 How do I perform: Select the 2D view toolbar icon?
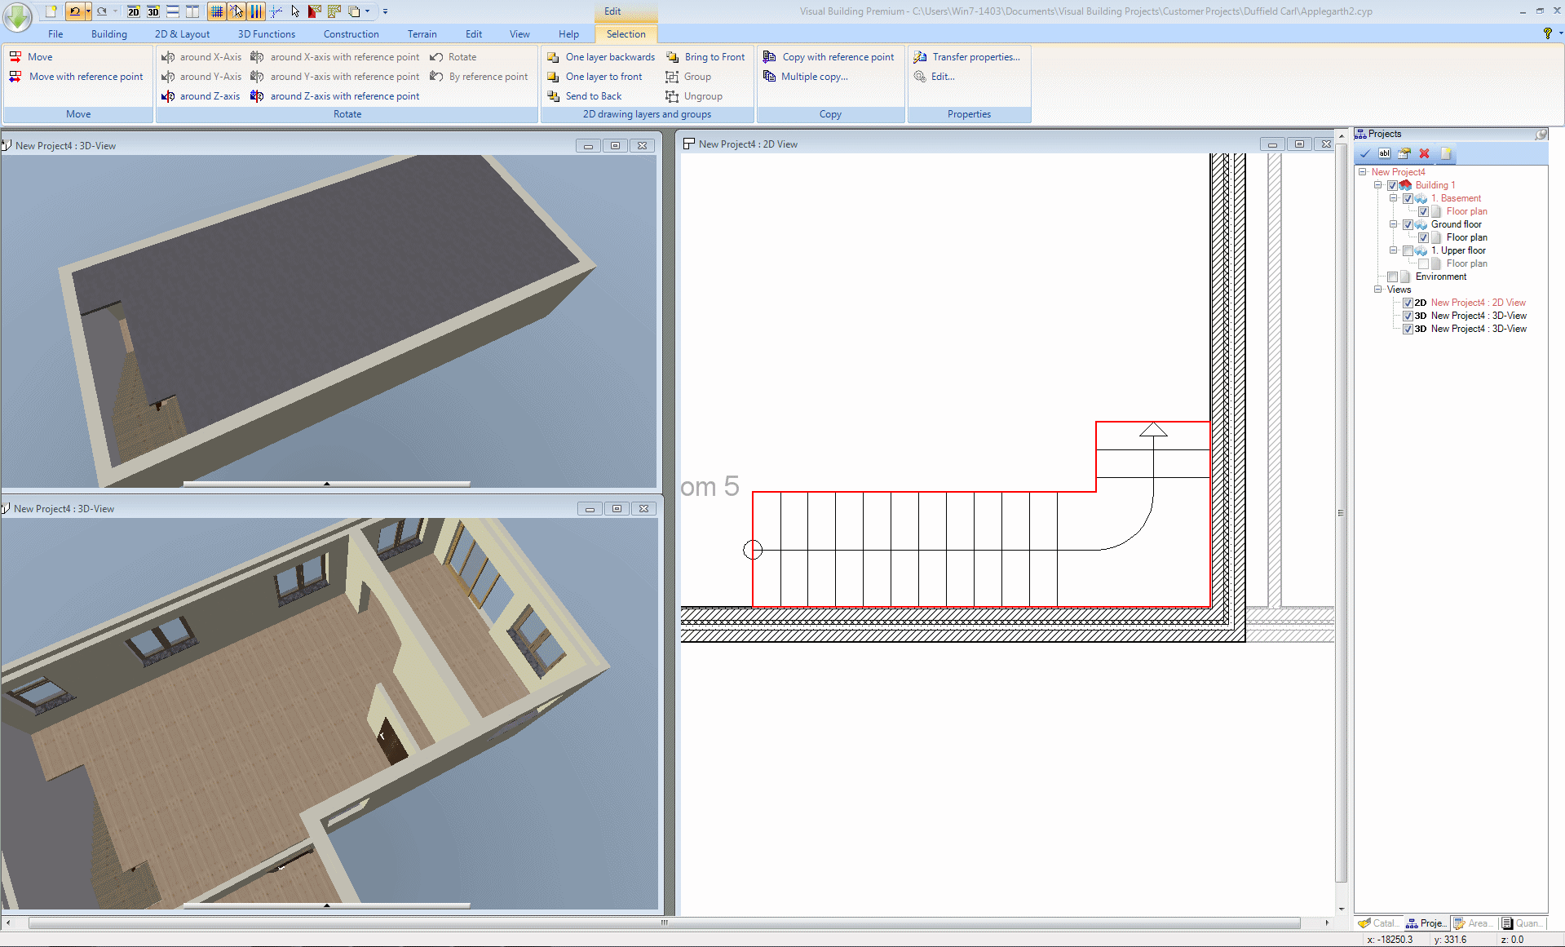point(133,11)
